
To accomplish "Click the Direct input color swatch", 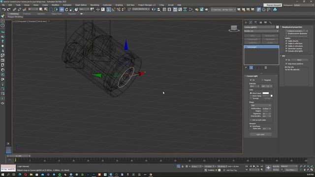I will pos(266,93).
